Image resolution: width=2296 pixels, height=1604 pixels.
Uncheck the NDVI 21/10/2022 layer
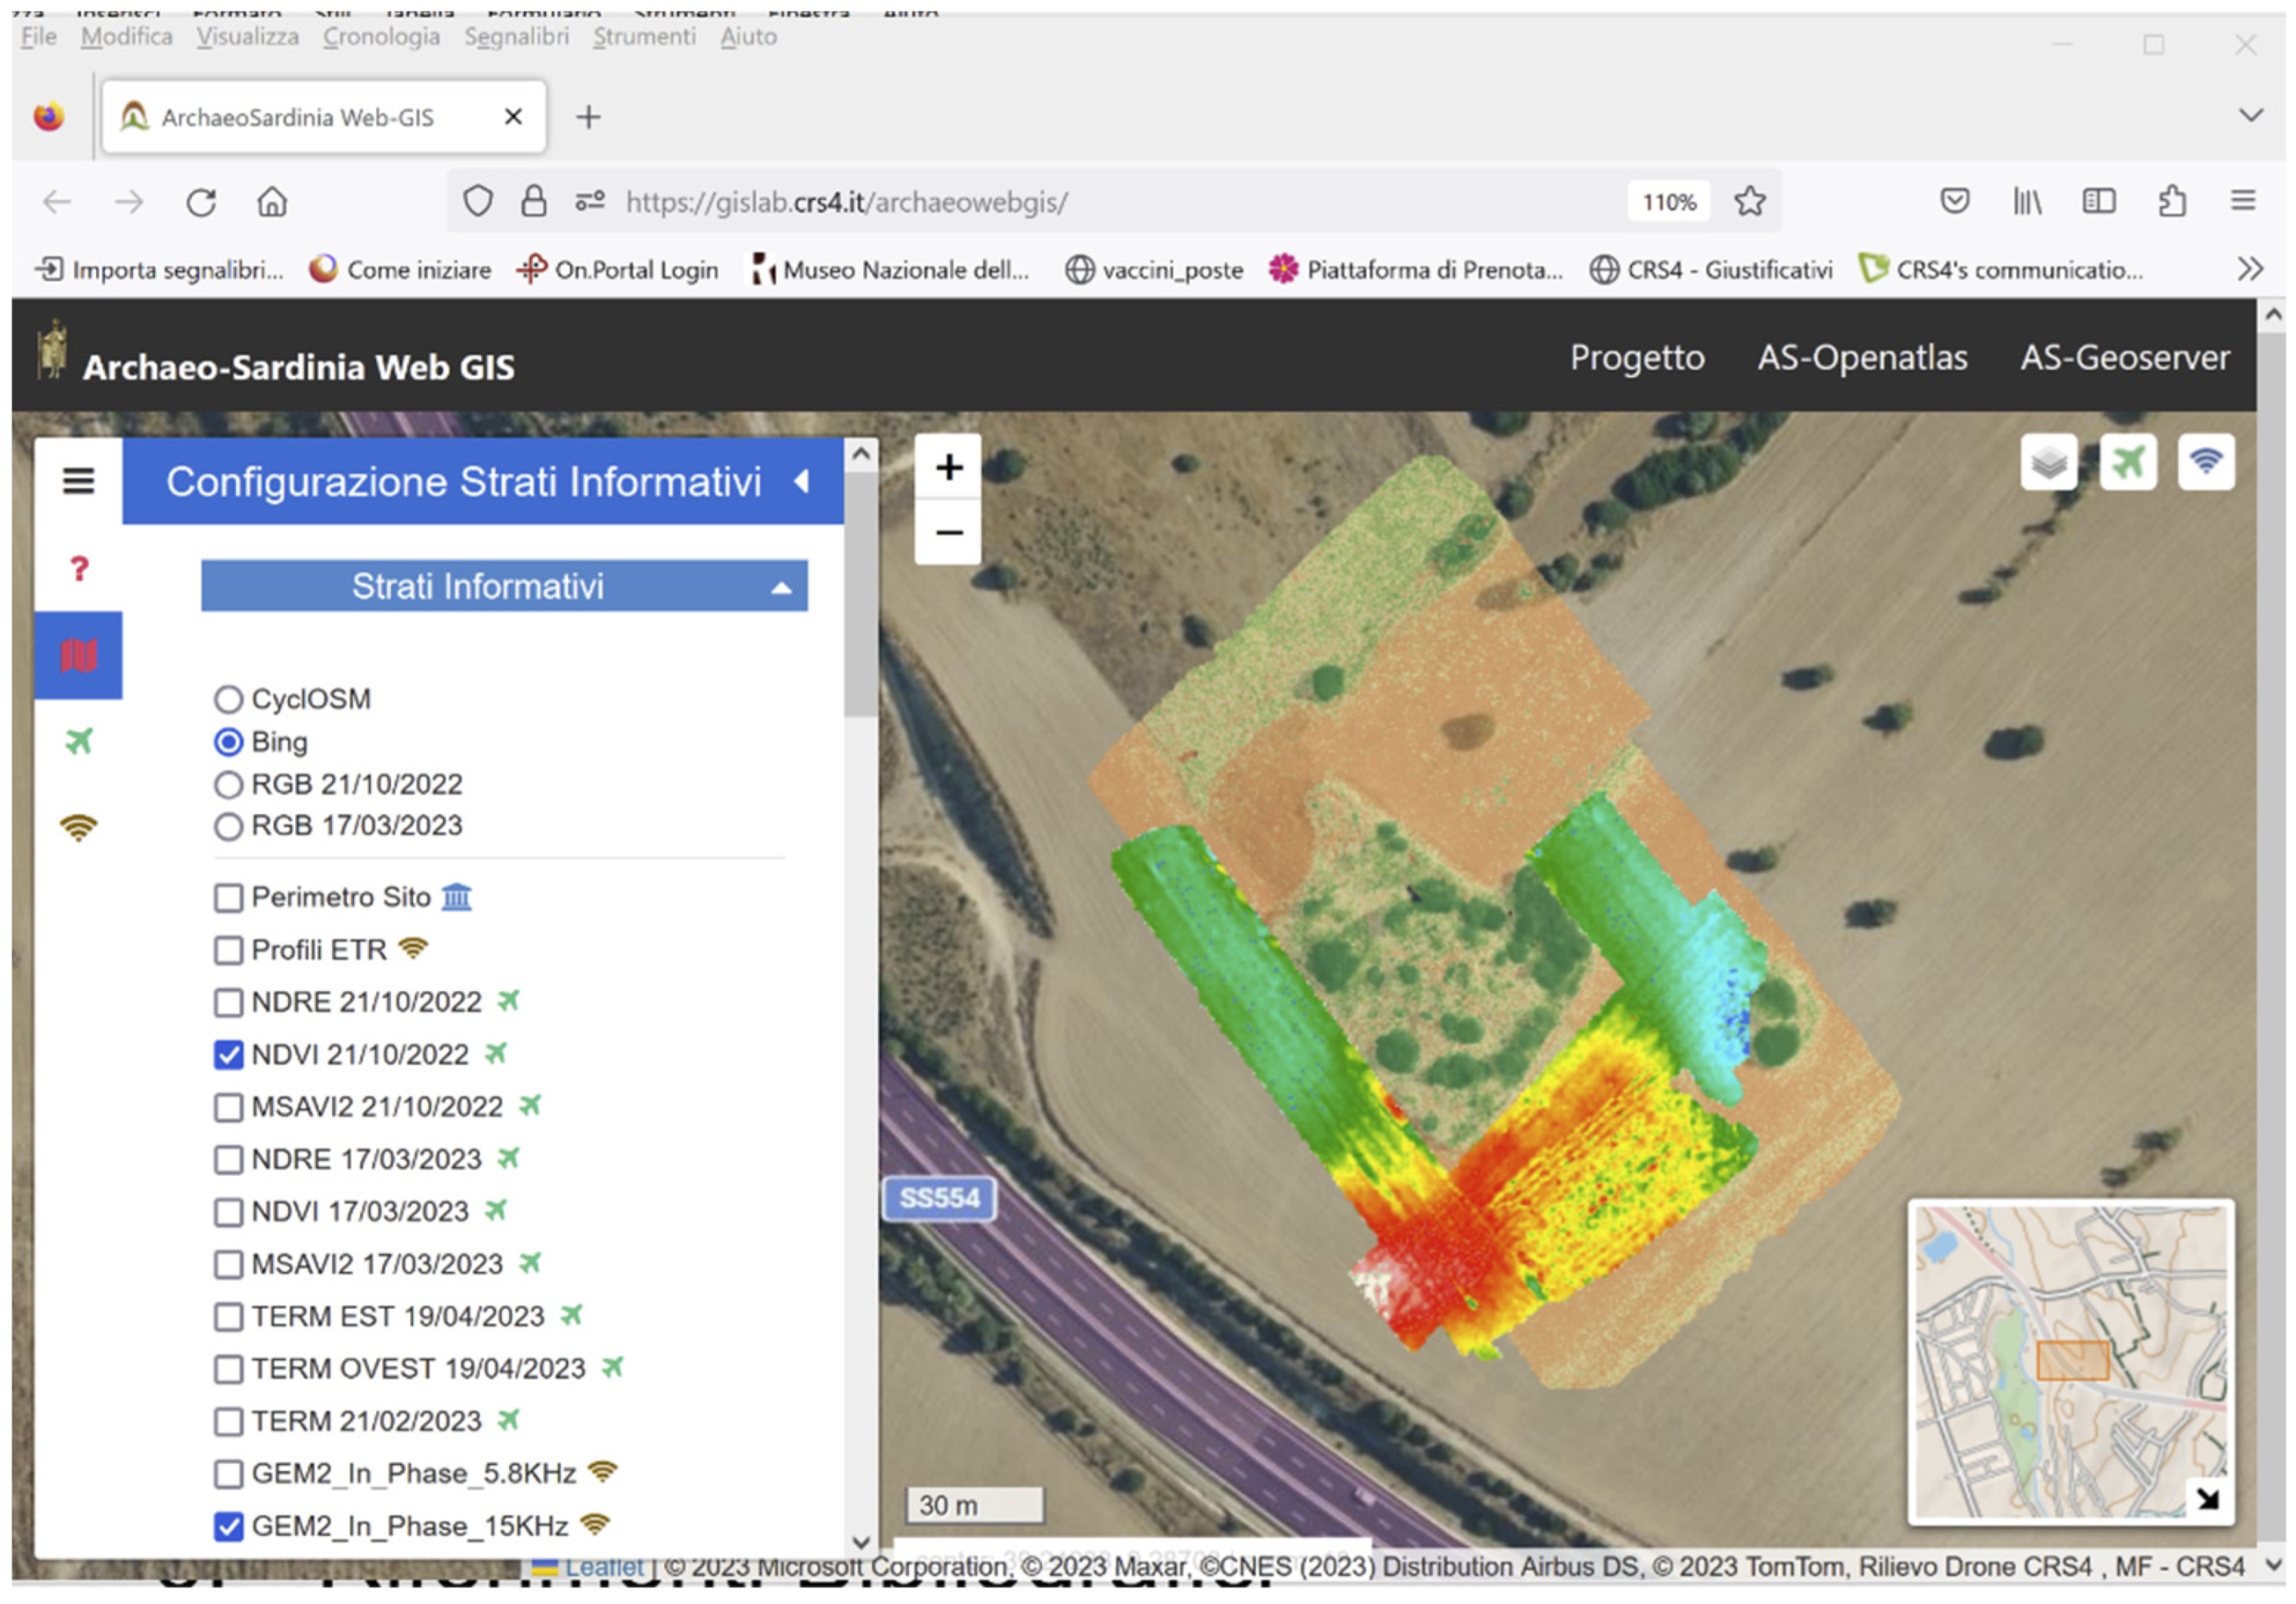pyautogui.click(x=229, y=1053)
